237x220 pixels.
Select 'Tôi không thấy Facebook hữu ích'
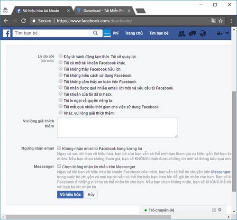point(61,69)
